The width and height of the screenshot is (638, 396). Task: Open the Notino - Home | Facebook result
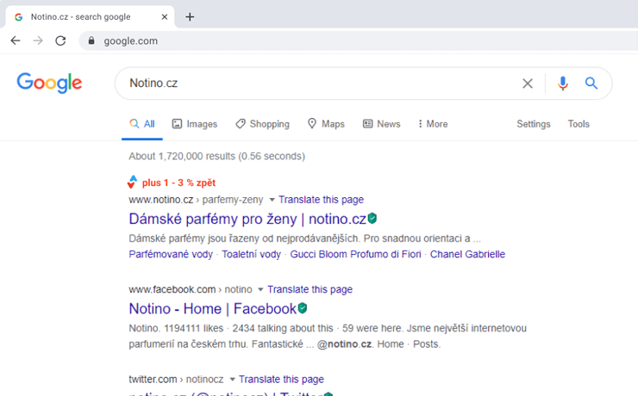click(x=213, y=309)
